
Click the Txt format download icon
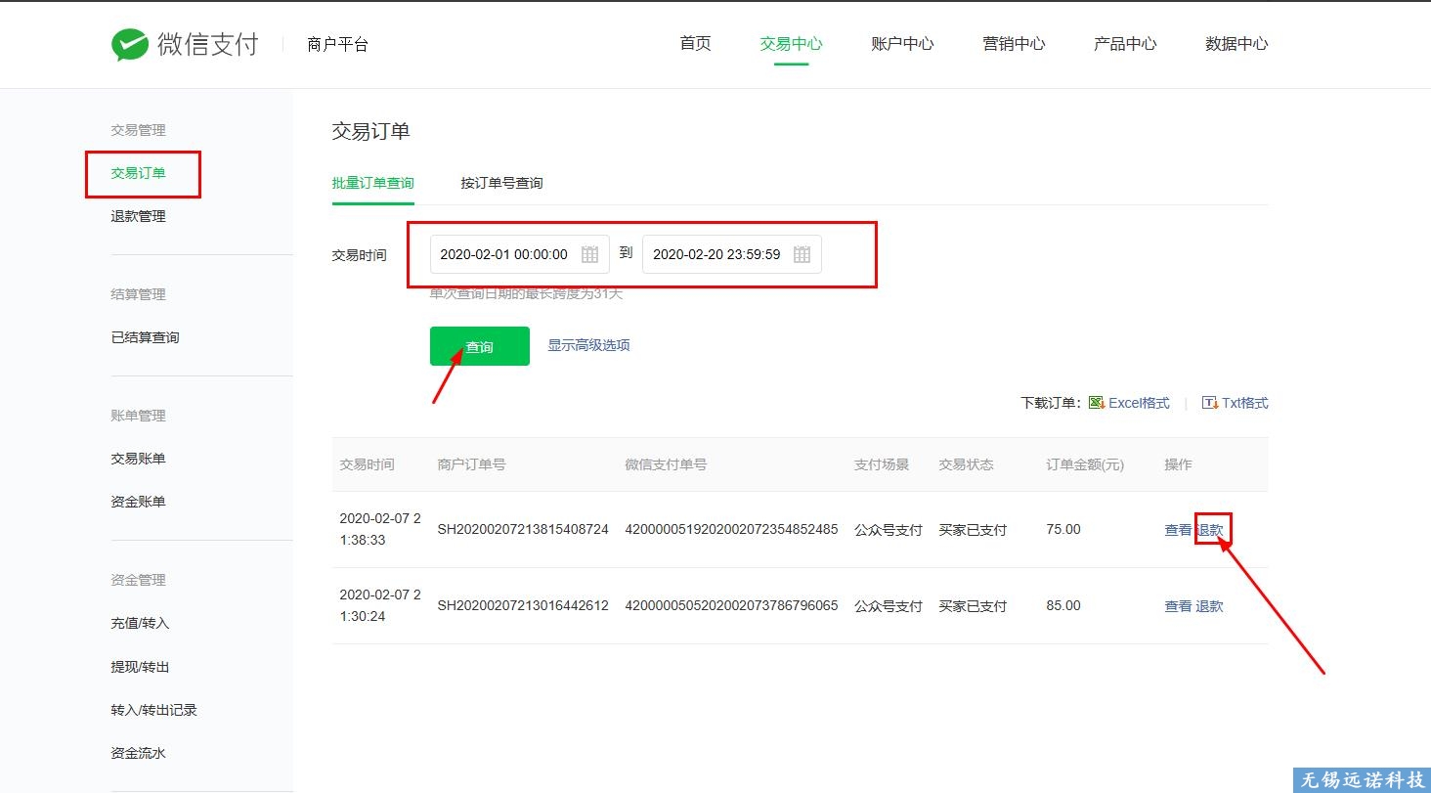pyautogui.click(x=1210, y=403)
